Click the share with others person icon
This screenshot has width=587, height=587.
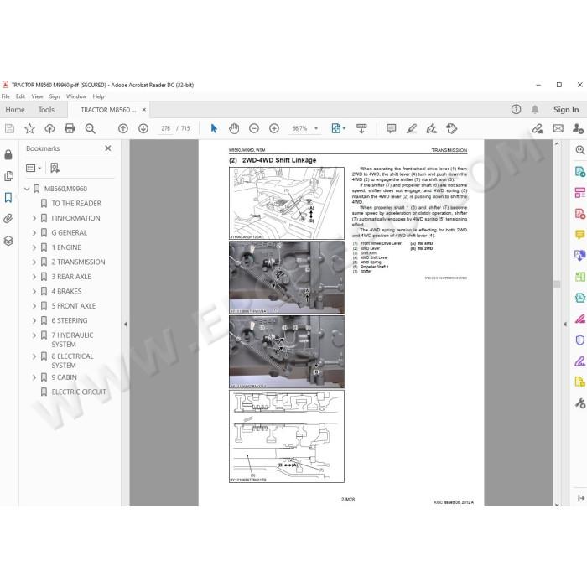tap(578, 129)
